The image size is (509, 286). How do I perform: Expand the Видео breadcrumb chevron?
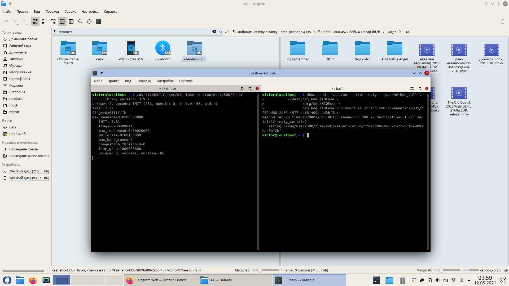(400, 32)
